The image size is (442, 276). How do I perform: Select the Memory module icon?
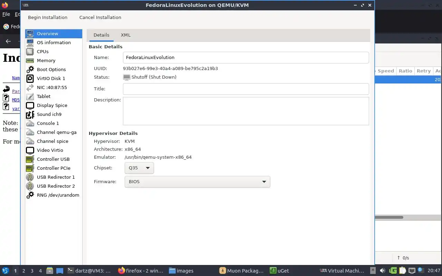click(30, 60)
